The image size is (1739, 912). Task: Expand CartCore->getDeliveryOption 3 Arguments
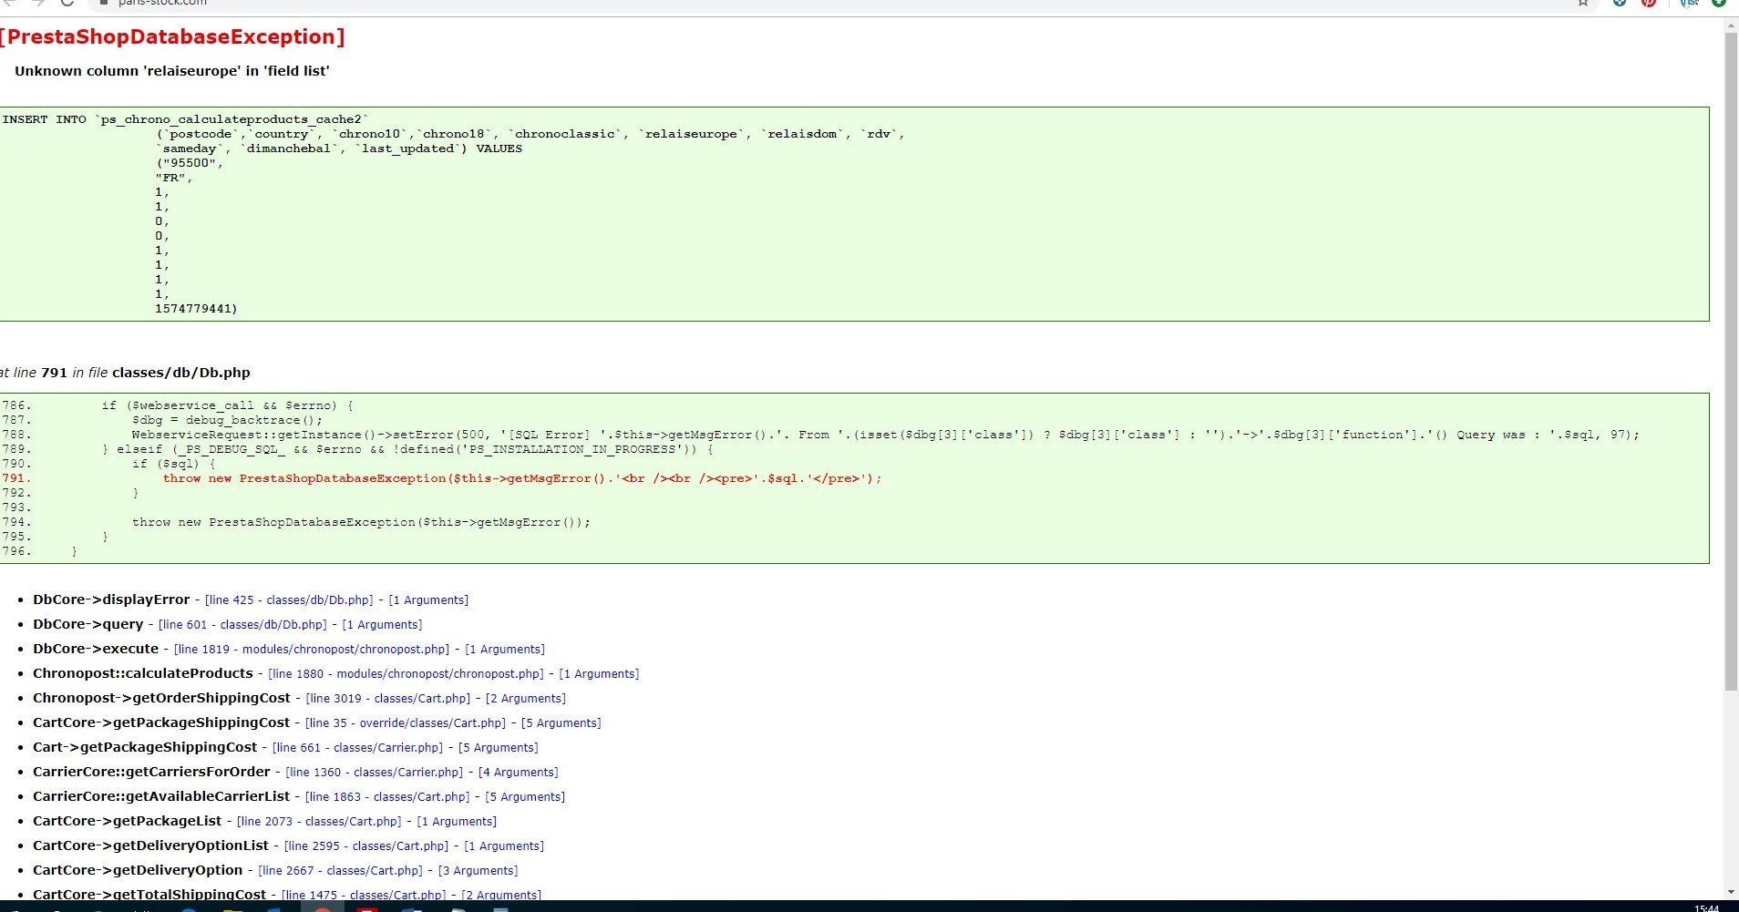coord(478,871)
